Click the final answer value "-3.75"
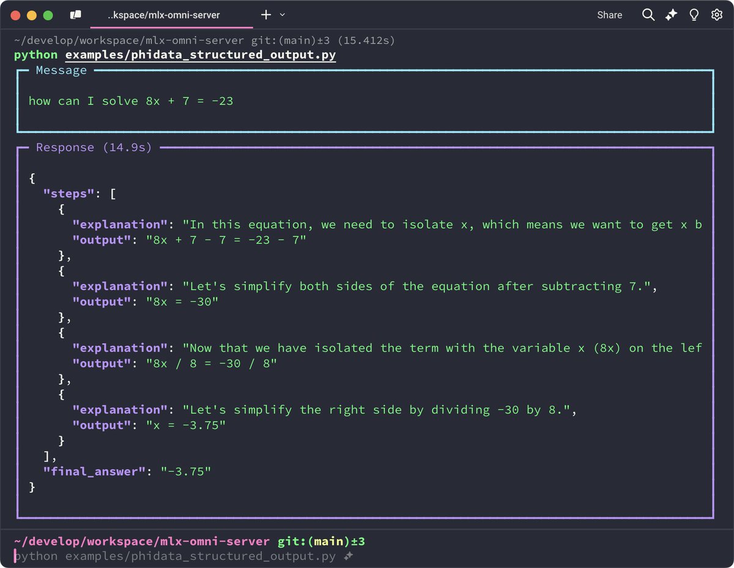The image size is (734, 568). (x=185, y=472)
